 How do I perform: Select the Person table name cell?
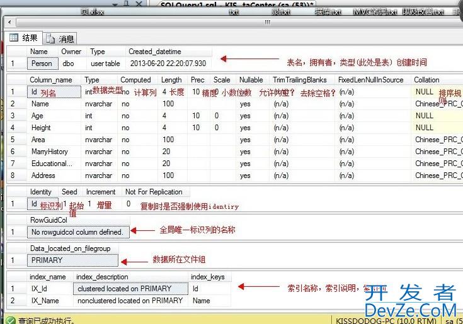tap(43, 64)
